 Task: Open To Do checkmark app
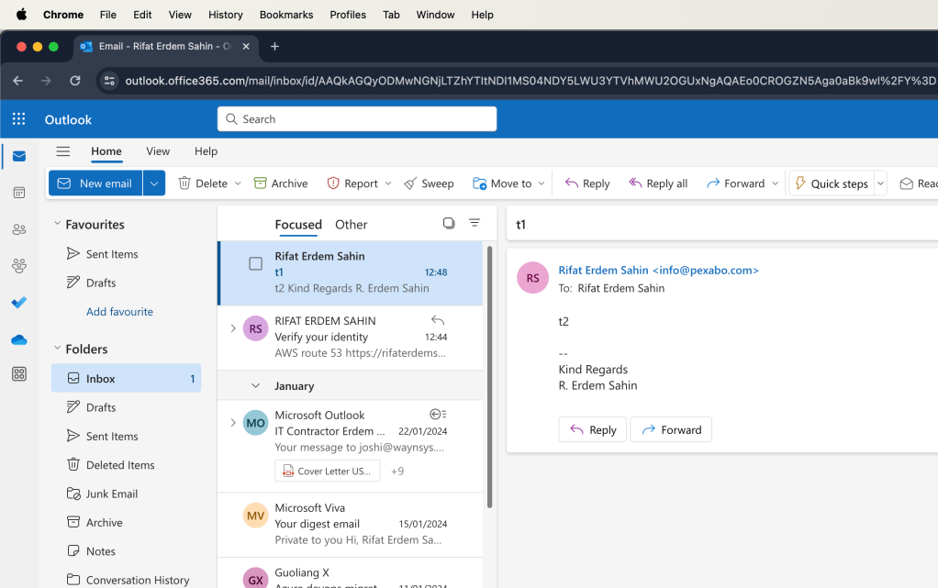tap(19, 302)
